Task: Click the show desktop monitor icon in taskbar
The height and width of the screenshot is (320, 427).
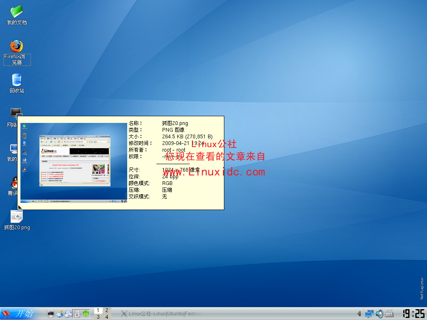Action: tap(51, 314)
